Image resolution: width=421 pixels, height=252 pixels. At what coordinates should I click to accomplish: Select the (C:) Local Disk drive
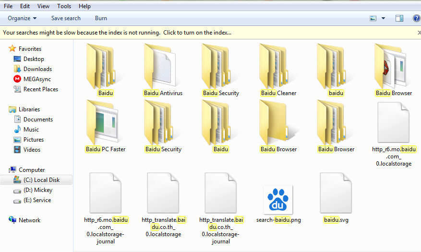[36, 180]
